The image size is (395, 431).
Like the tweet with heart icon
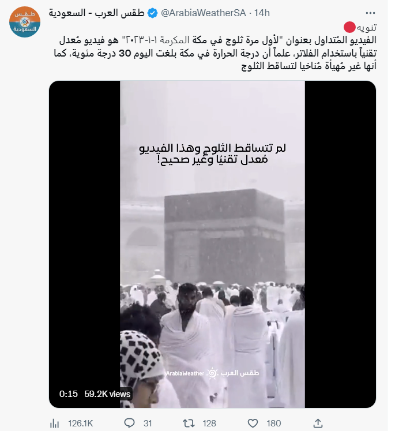pos(253,423)
